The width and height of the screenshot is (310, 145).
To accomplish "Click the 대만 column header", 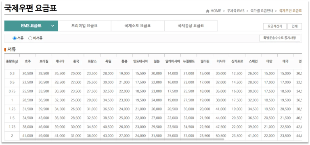I will (269, 61).
